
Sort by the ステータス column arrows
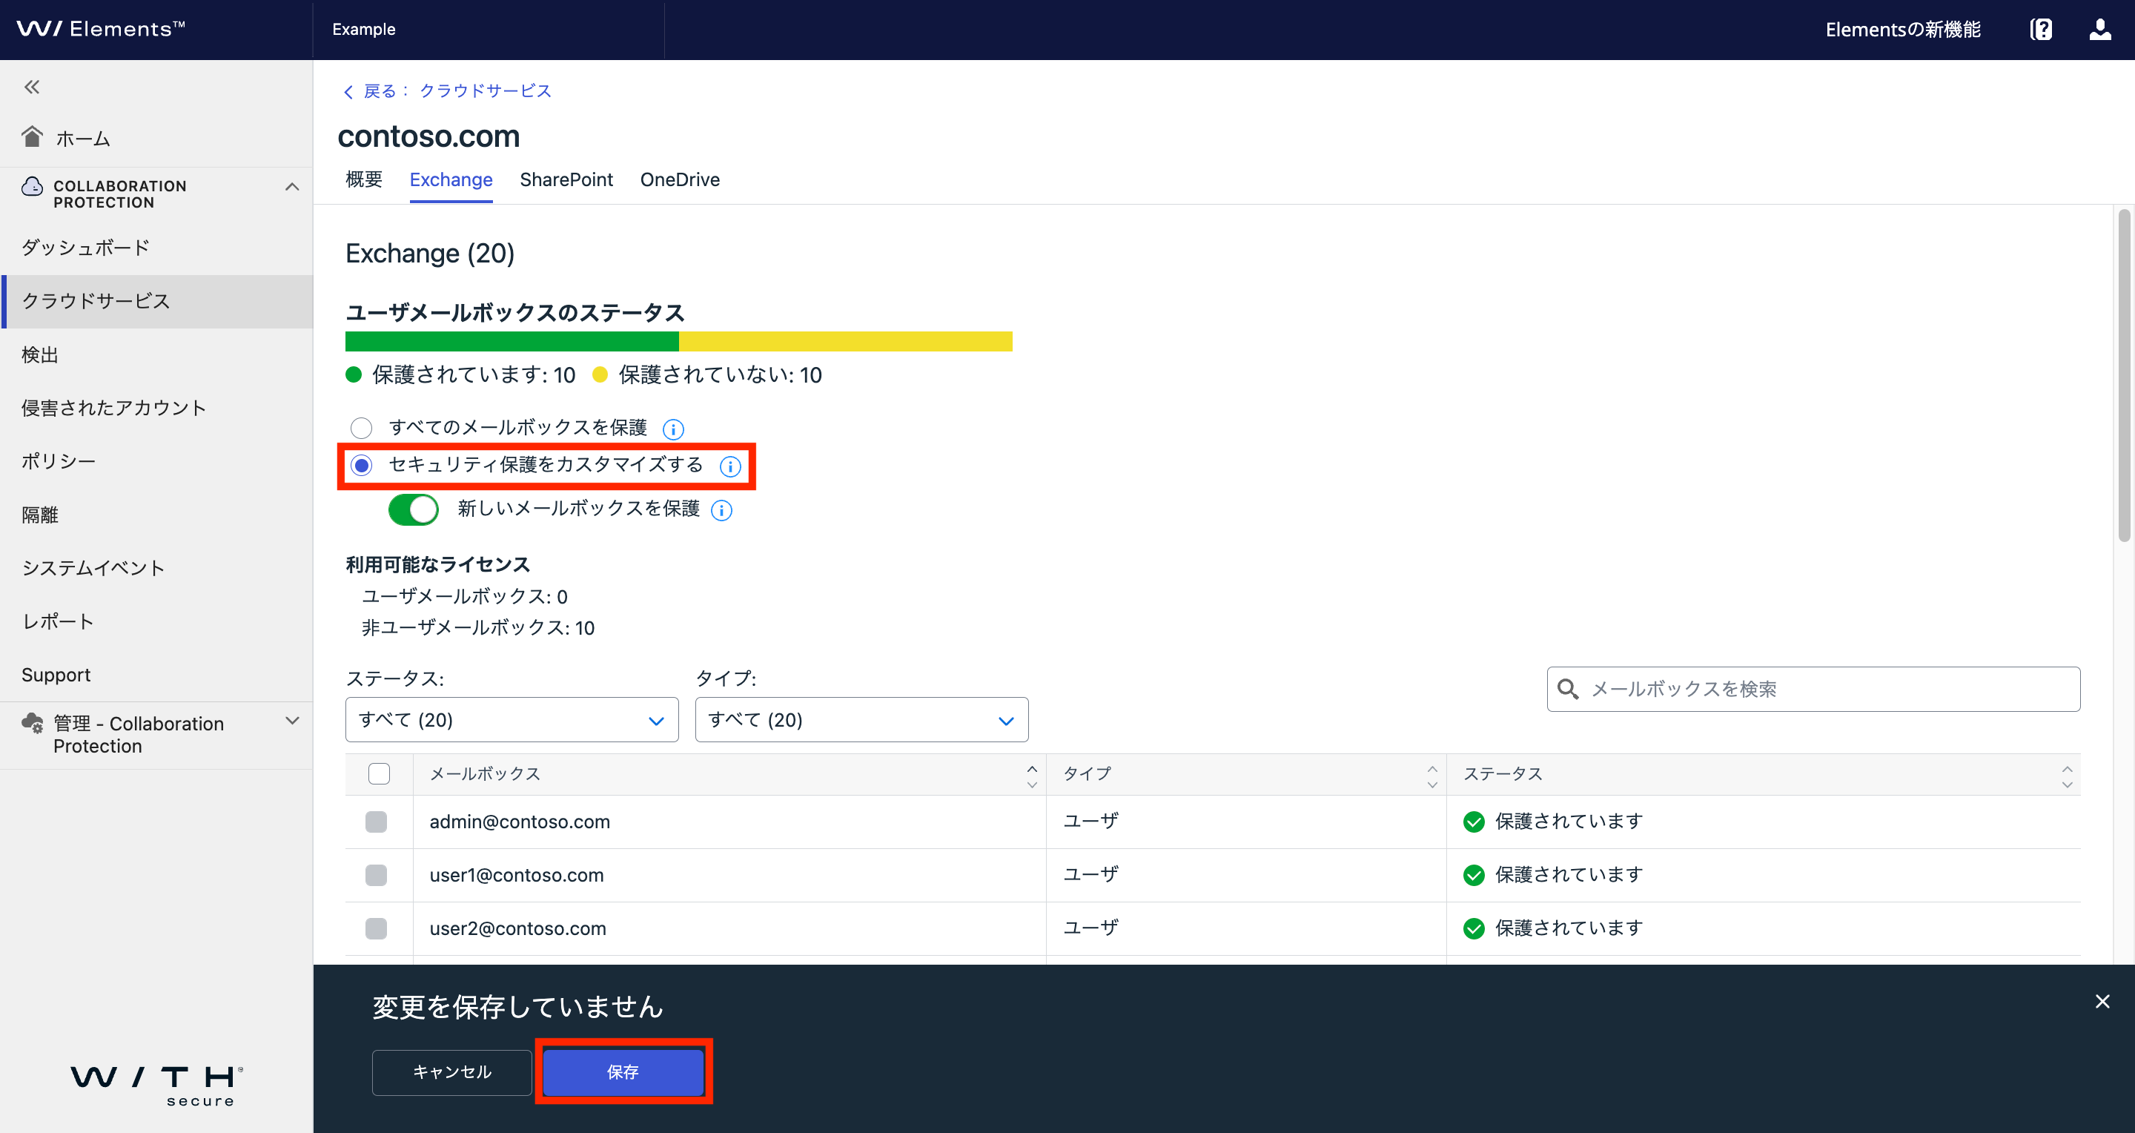coord(2067,776)
